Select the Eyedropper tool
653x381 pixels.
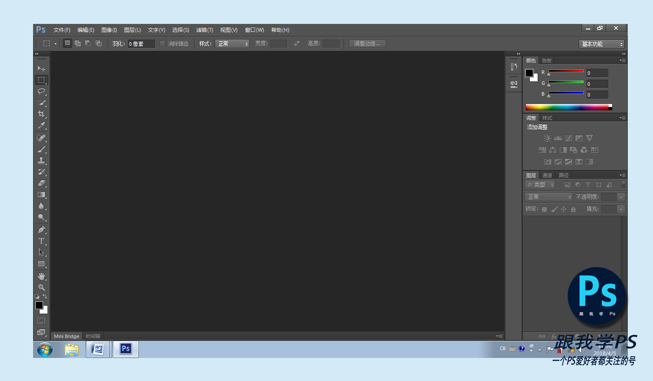[x=41, y=125]
